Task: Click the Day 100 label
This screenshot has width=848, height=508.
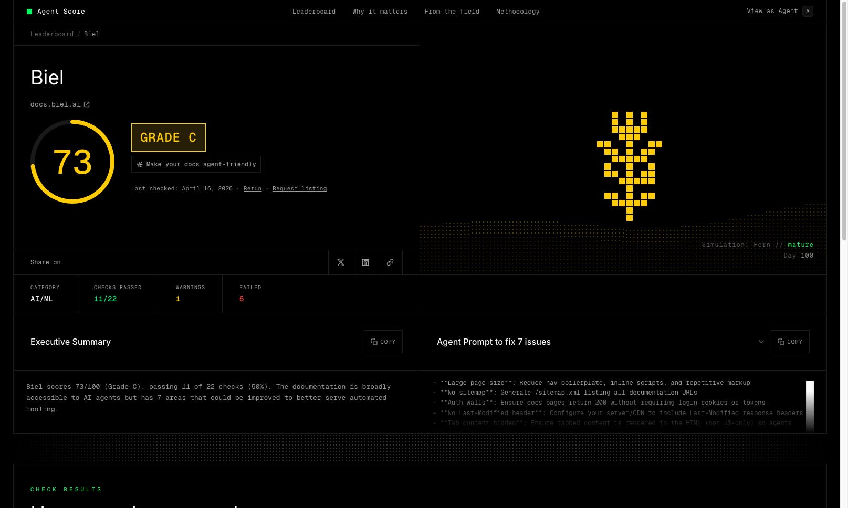Action: [x=798, y=256]
